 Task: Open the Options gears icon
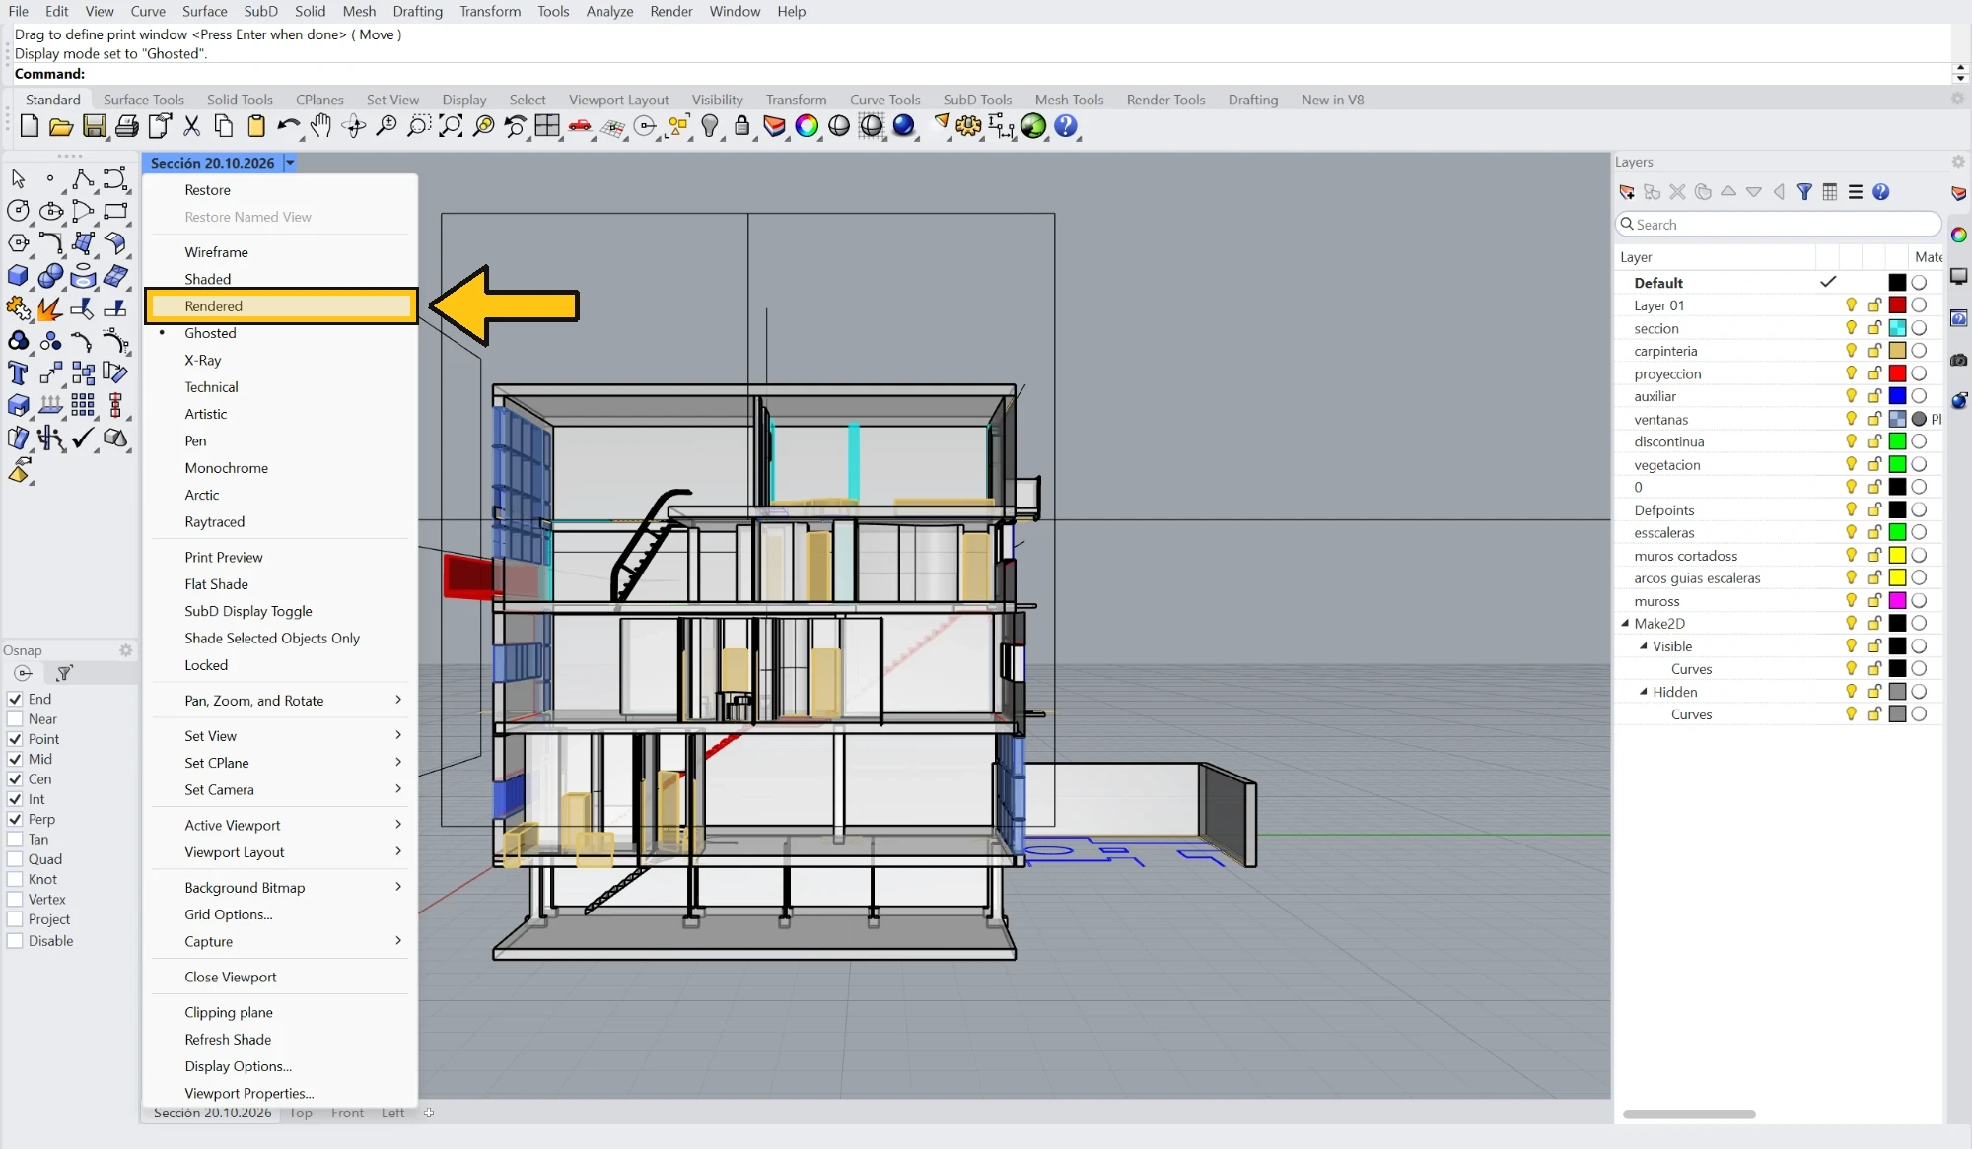click(x=969, y=126)
